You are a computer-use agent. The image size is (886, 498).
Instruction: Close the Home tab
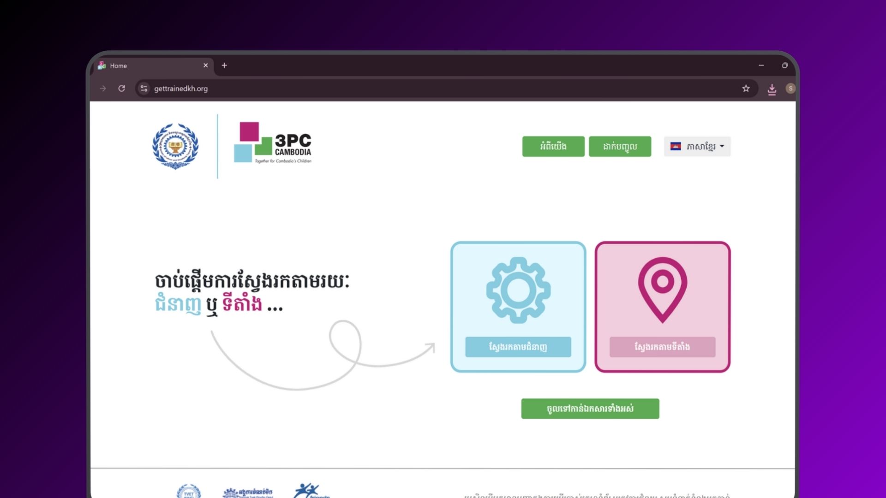click(x=205, y=65)
